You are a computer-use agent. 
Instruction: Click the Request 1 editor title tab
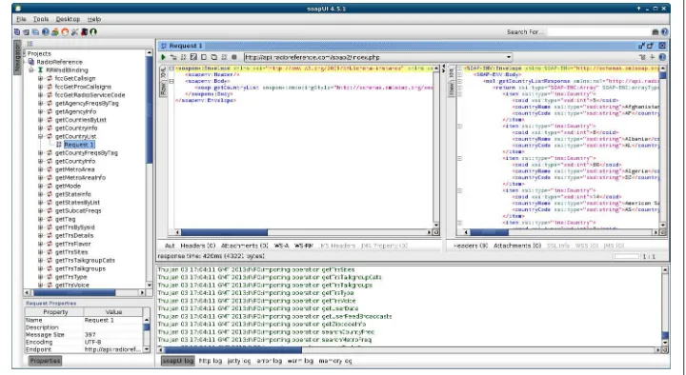(x=182, y=46)
